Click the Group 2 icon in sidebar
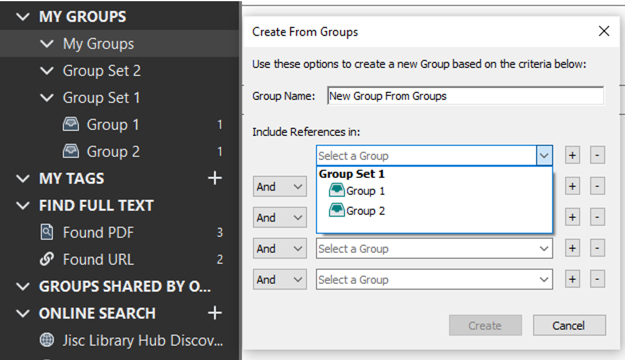625x360 pixels. click(x=70, y=152)
